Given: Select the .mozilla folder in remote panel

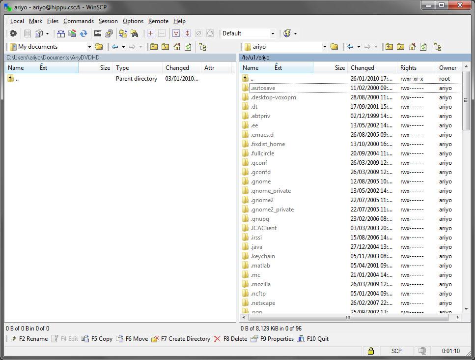Looking at the screenshot, I should [x=259, y=284].
